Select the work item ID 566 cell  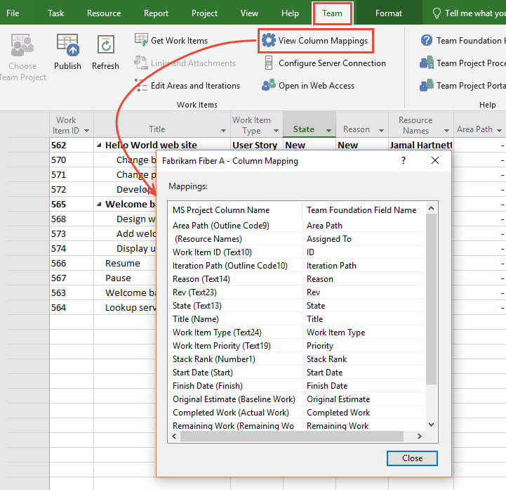pyautogui.click(x=72, y=263)
